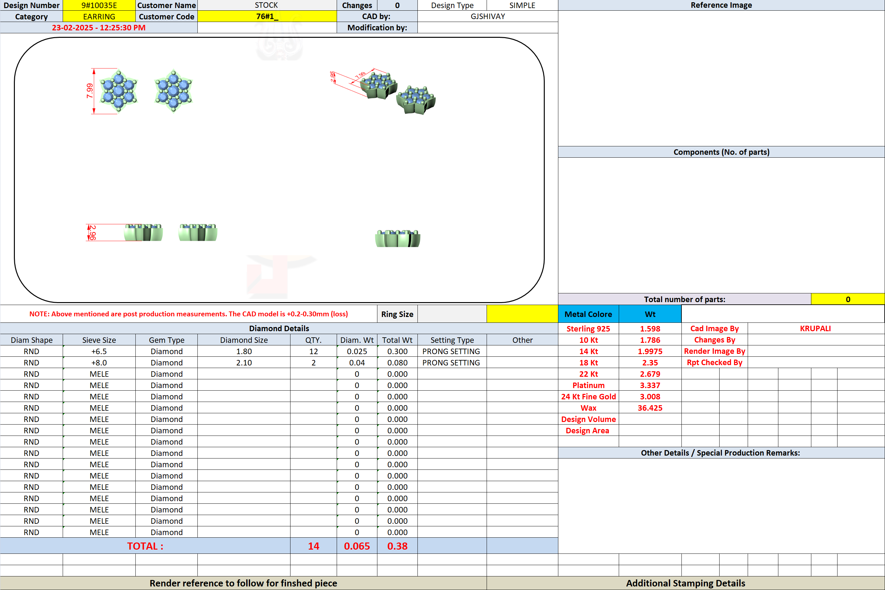
Task: Select the Rpt Checked By label
Action: (x=714, y=362)
